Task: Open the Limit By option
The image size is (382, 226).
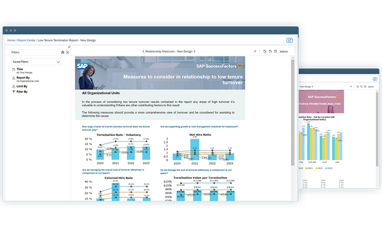Action: click(22, 86)
